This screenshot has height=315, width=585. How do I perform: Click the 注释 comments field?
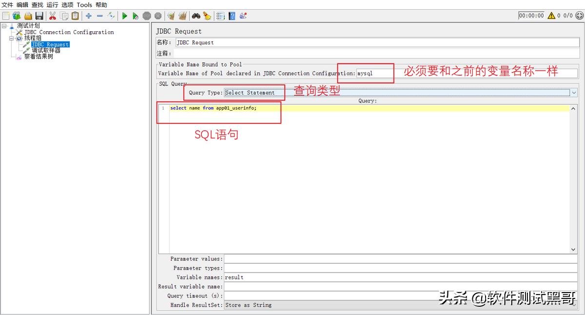pos(376,53)
